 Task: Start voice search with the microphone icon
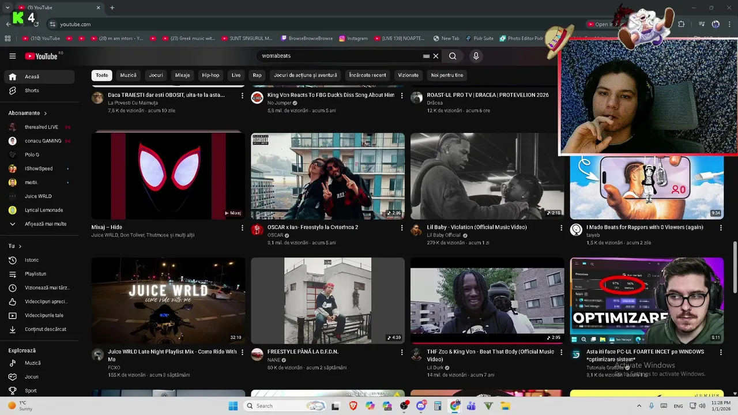tap(476, 56)
